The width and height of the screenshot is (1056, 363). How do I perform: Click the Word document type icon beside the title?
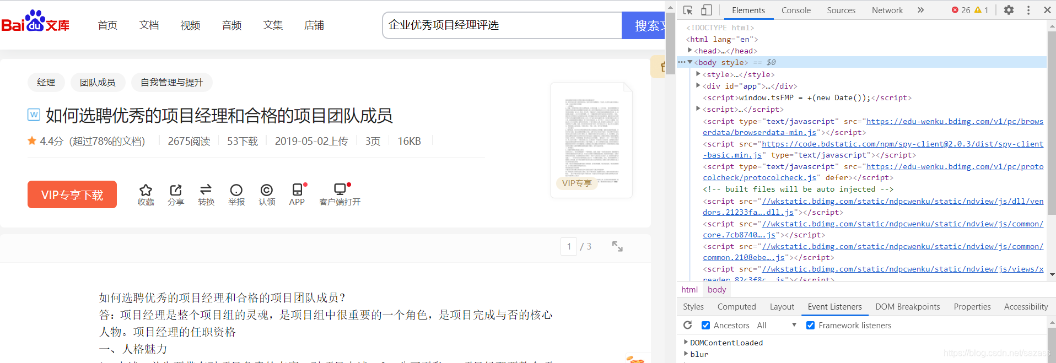point(34,115)
